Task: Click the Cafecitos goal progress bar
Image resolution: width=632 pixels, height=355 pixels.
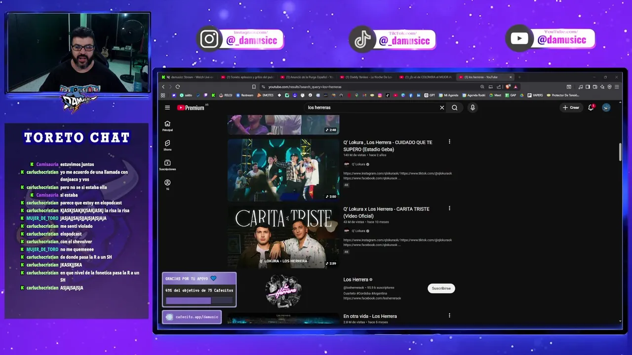Action: (x=199, y=300)
